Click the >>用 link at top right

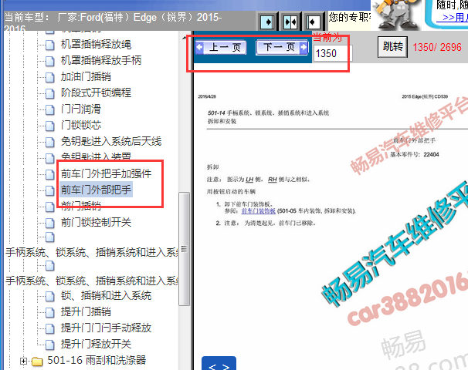pyautogui.click(x=452, y=18)
